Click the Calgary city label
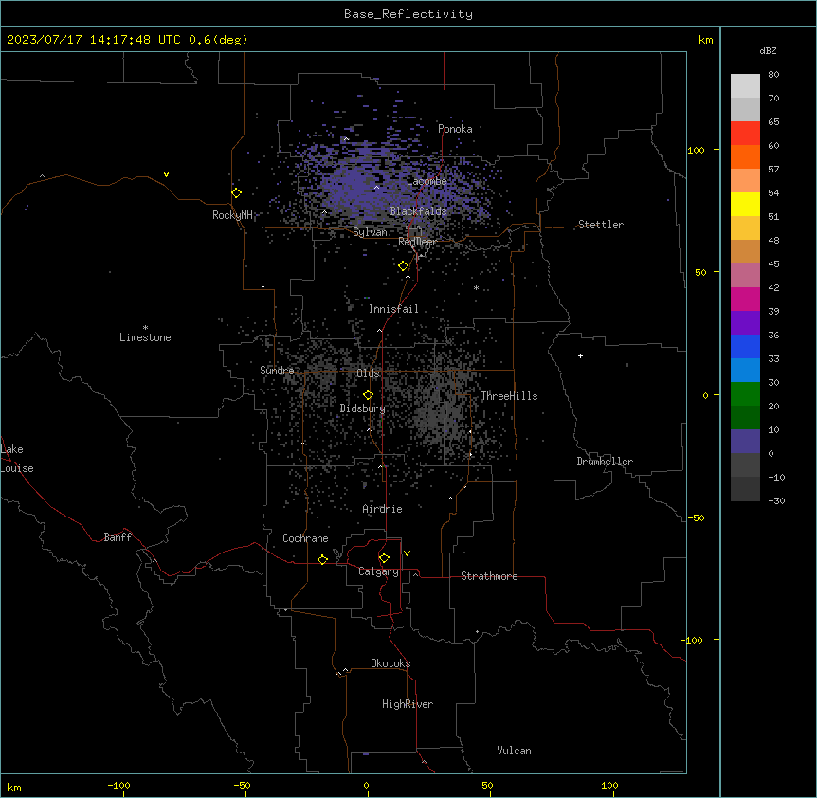This screenshot has height=798, width=817. point(378,571)
